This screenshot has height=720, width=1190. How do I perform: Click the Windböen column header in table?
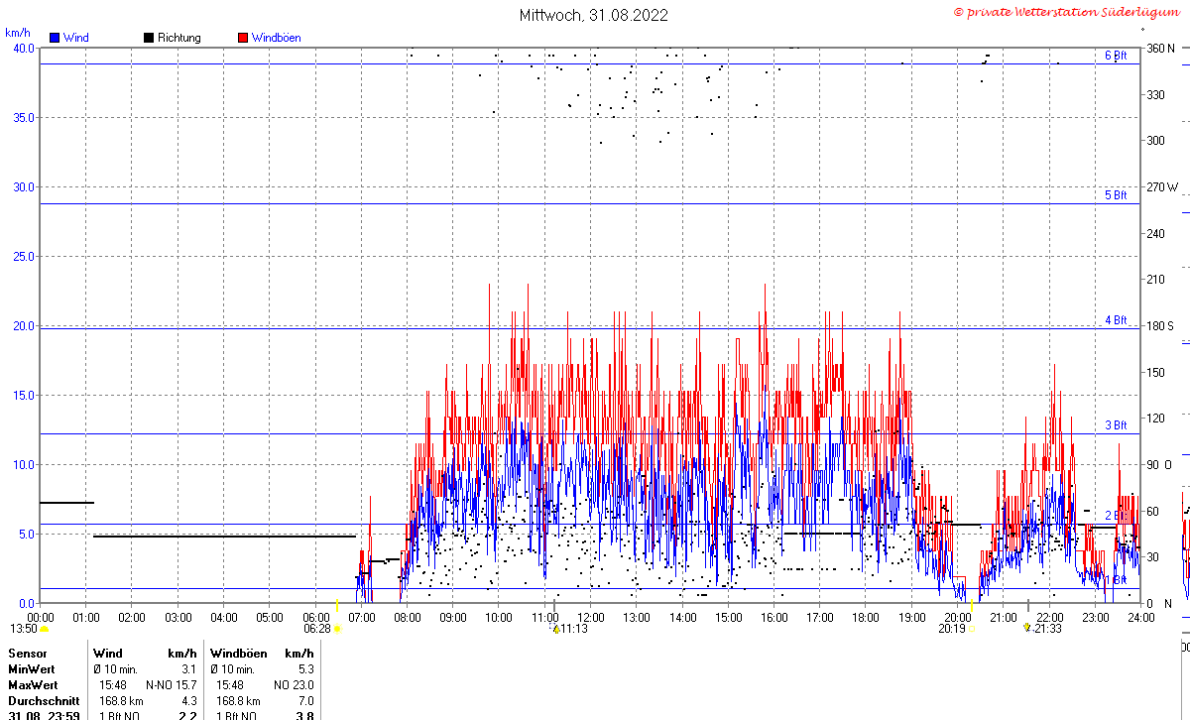(235, 654)
